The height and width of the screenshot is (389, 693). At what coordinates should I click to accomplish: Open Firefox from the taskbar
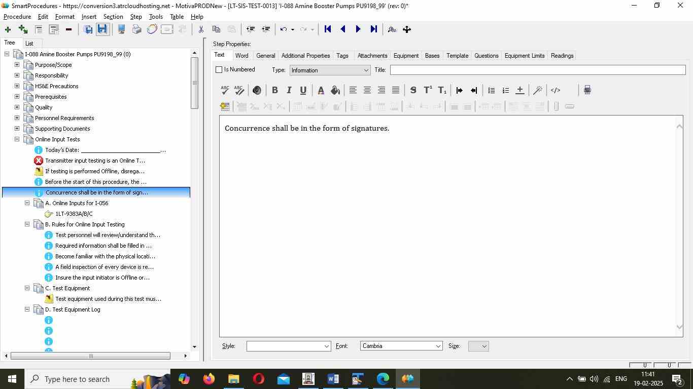(209, 379)
